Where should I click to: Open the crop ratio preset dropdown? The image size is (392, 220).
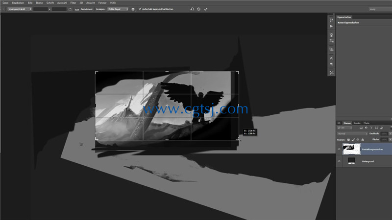point(20,9)
